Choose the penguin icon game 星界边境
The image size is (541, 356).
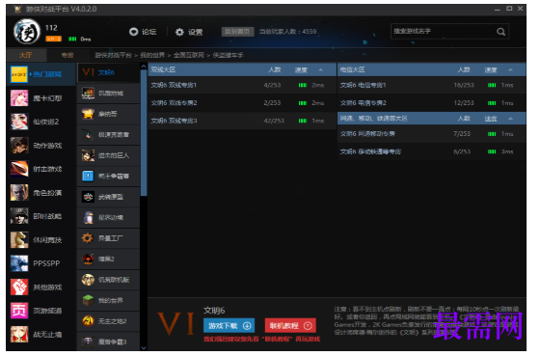(x=89, y=217)
